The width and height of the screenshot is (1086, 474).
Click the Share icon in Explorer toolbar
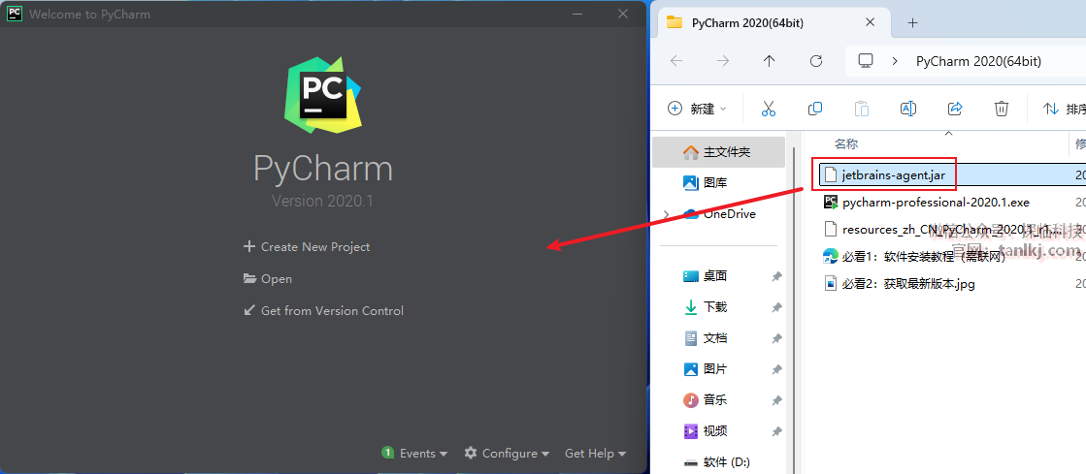[955, 109]
